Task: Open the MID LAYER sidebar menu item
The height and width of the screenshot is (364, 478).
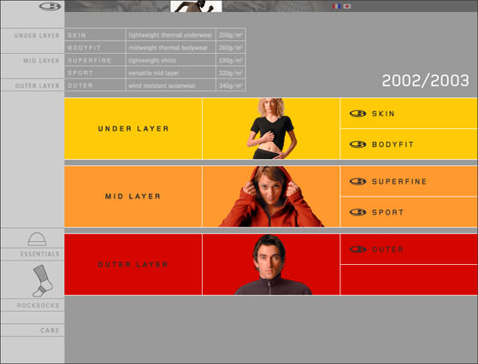Action: coord(41,61)
